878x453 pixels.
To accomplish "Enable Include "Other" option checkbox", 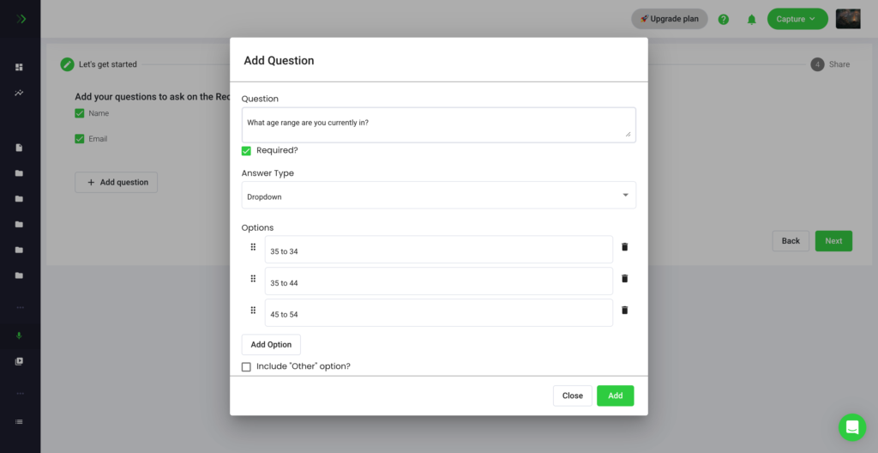I will pyautogui.click(x=247, y=367).
